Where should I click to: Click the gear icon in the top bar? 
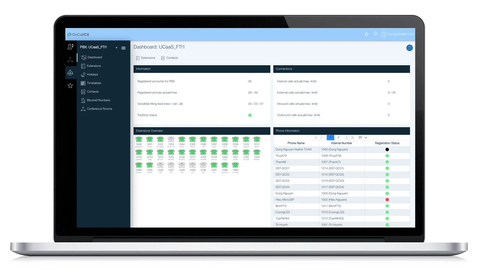[x=375, y=34]
